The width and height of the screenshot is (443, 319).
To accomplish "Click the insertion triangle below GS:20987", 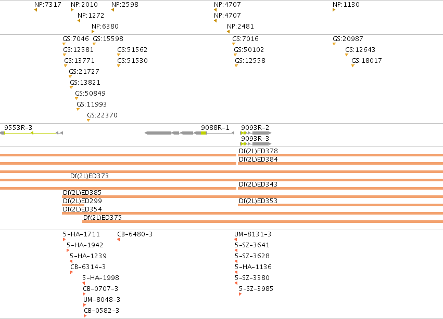I will [334, 44].
